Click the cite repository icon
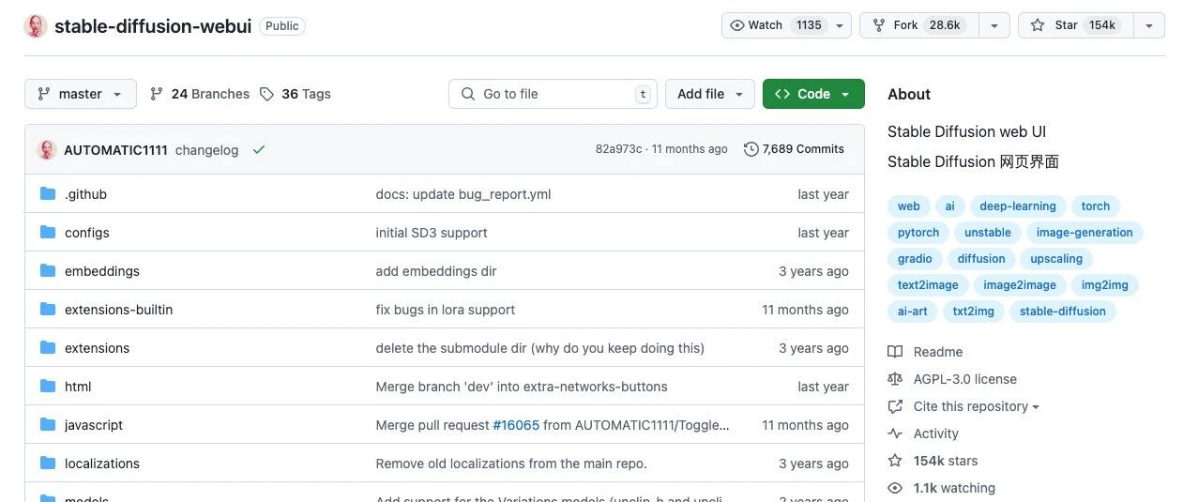This screenshot has height=502, width=1183. [895, 406]
